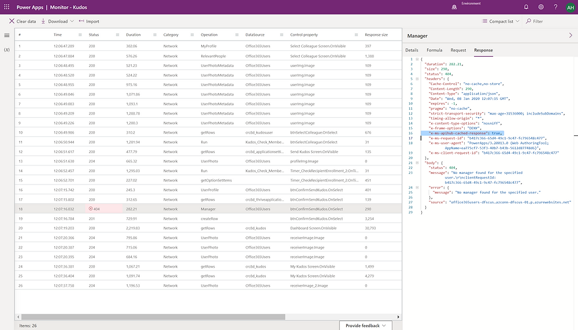The height and width of the screenshot is (330, 578).
Task: Select the Manager operation row
Action: point(208,209)
